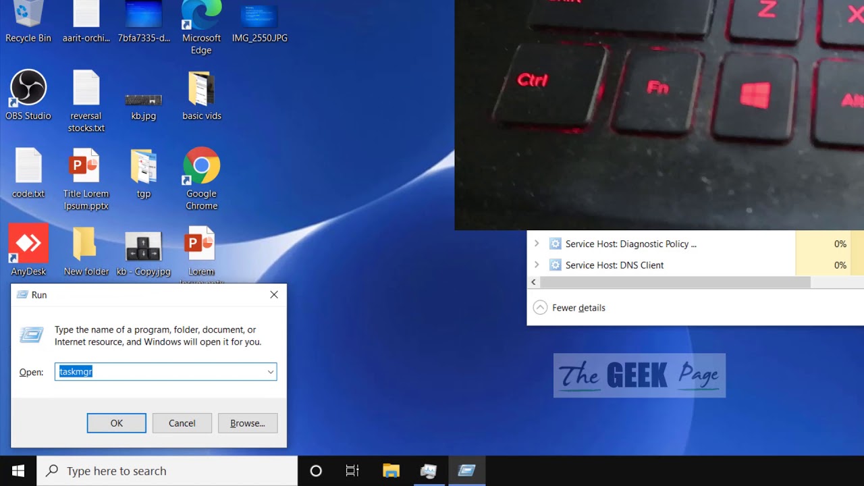Open File Explorer from the taskbar
864x486 pixels.
[x=391, y=471]
